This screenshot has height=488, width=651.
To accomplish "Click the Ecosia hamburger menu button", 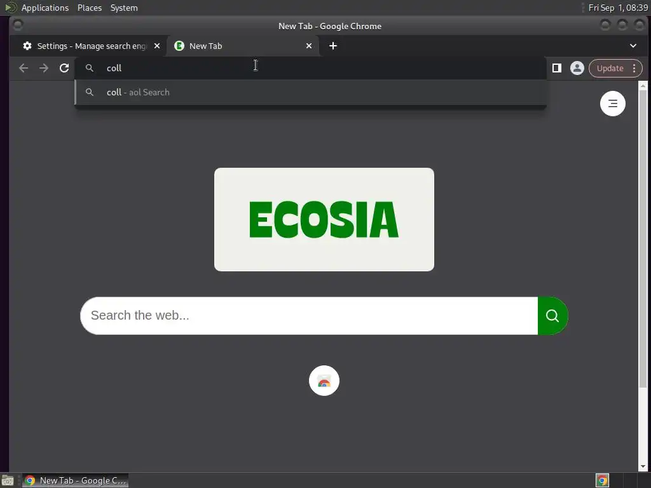I will click(x=612, y=104).
